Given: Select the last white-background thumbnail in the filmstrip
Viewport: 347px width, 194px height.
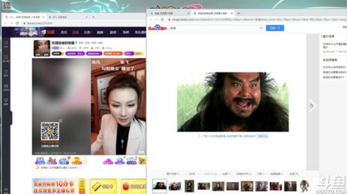Looking at the screenshot, I should click(304, 186).
